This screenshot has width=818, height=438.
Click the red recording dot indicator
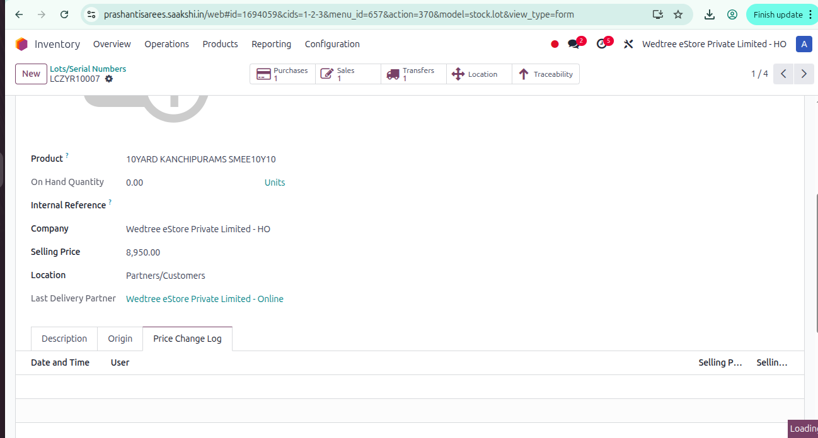[555, 44]
